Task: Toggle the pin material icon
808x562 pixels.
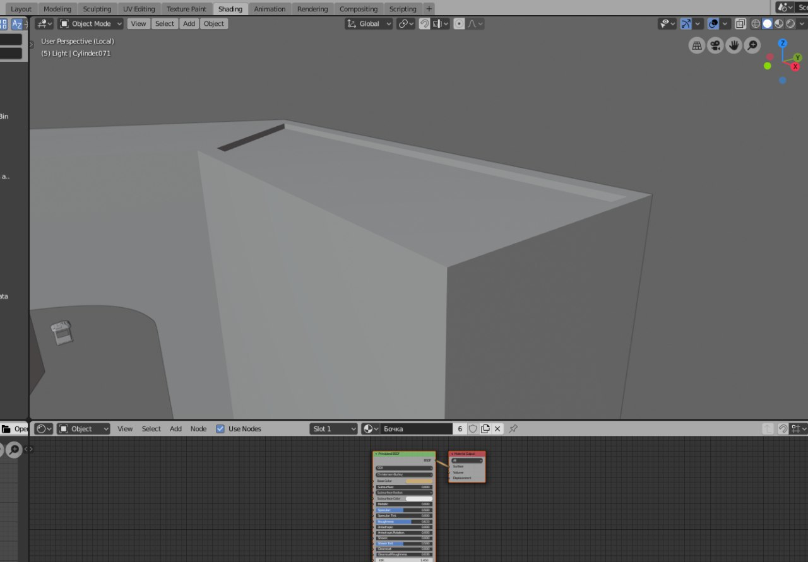Action: 513,429
